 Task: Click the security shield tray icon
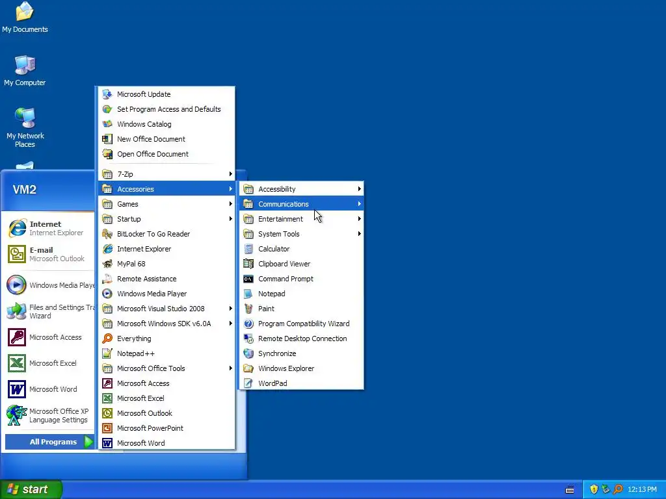[x=594, y=489]
